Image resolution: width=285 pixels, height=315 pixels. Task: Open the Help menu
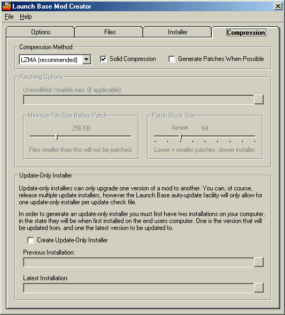click(x=26, y=17)
